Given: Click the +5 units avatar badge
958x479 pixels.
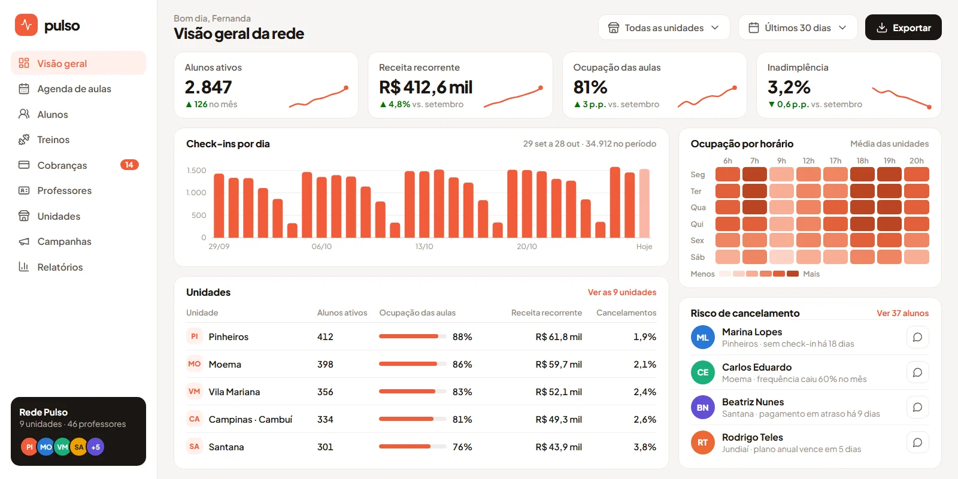Looking at the screenshot, I should coord(96,447).
